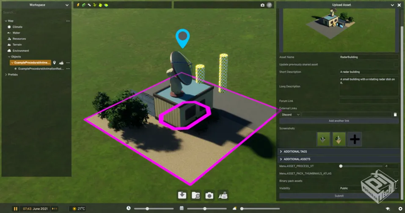
Task: Click the Short Description field
Action: [x=369, y=72]
